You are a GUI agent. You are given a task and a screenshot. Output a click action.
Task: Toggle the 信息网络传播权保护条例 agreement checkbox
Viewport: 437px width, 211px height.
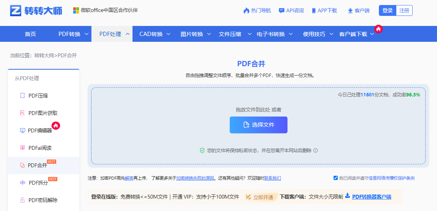[x=335, y=178]
